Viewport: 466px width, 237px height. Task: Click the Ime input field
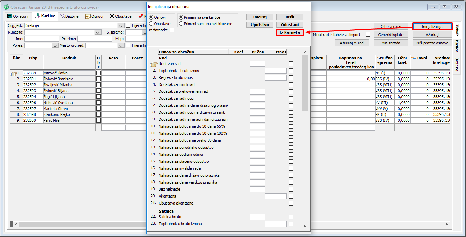(42, 39)
